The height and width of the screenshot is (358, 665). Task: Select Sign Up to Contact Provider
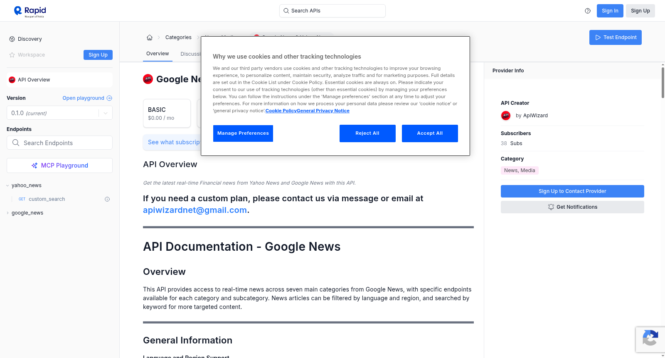[572, 191]
